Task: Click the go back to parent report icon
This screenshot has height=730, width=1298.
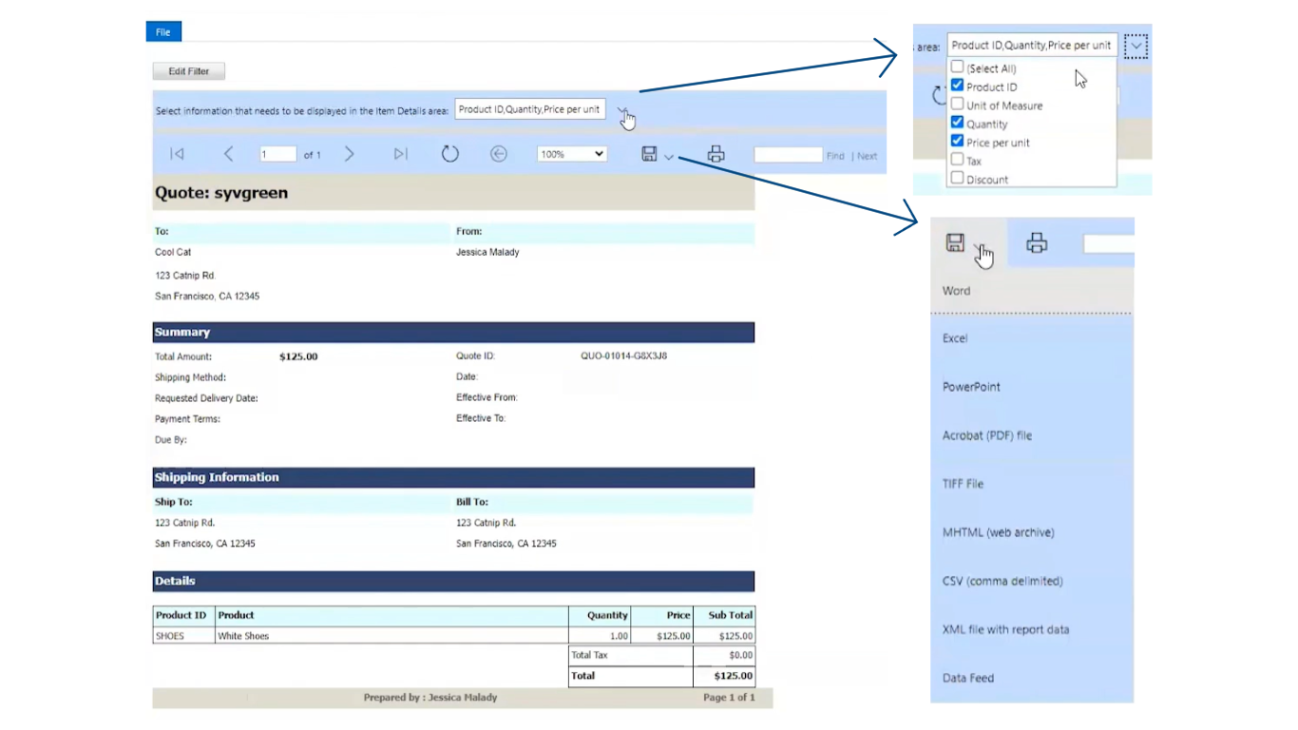Action: coord(498,153)
